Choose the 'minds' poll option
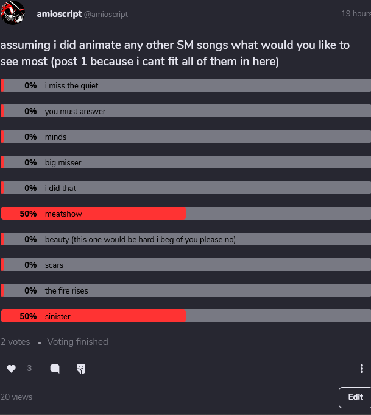The image size is (371, 415). (x=186, y=137)
